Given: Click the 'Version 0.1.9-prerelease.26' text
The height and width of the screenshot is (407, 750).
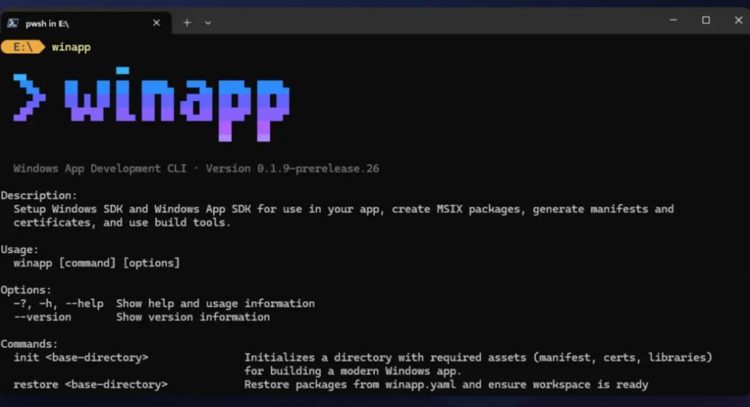Looking at the screenshot, I should [292, 168].
